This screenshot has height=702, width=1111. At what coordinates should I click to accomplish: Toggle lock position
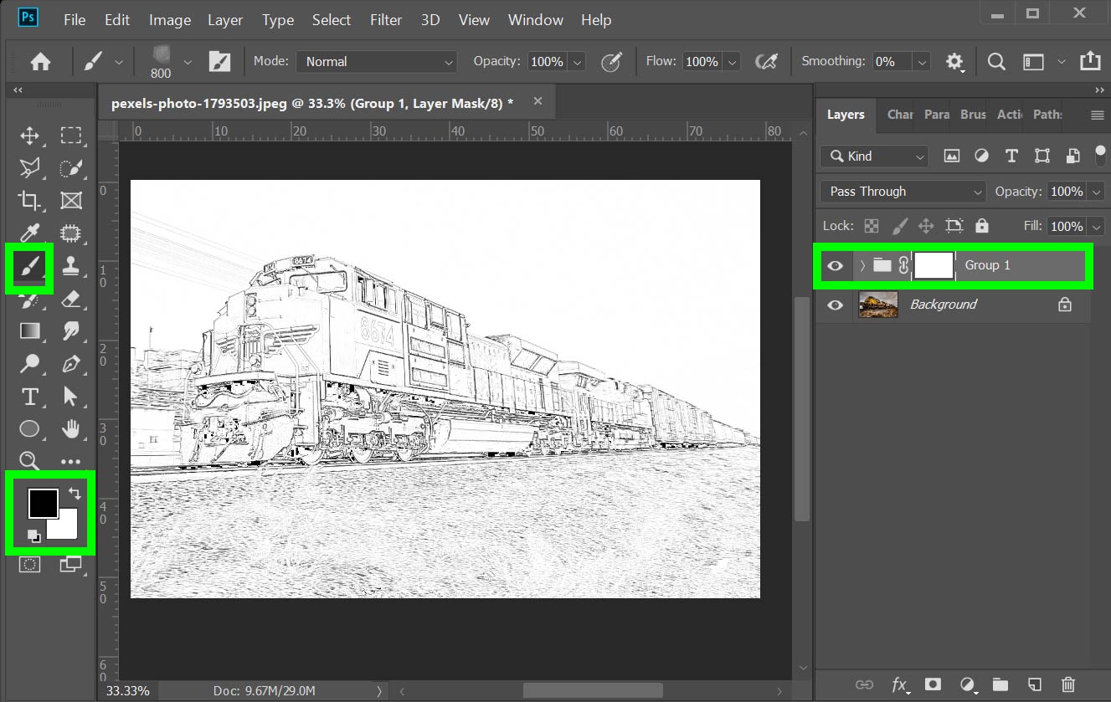(926, 226)
